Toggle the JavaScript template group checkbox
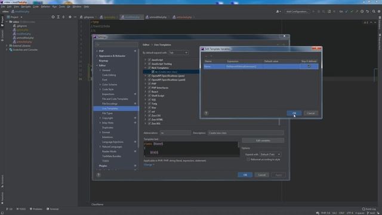This screenshot has width=382, height=215. tap(149, 60)
